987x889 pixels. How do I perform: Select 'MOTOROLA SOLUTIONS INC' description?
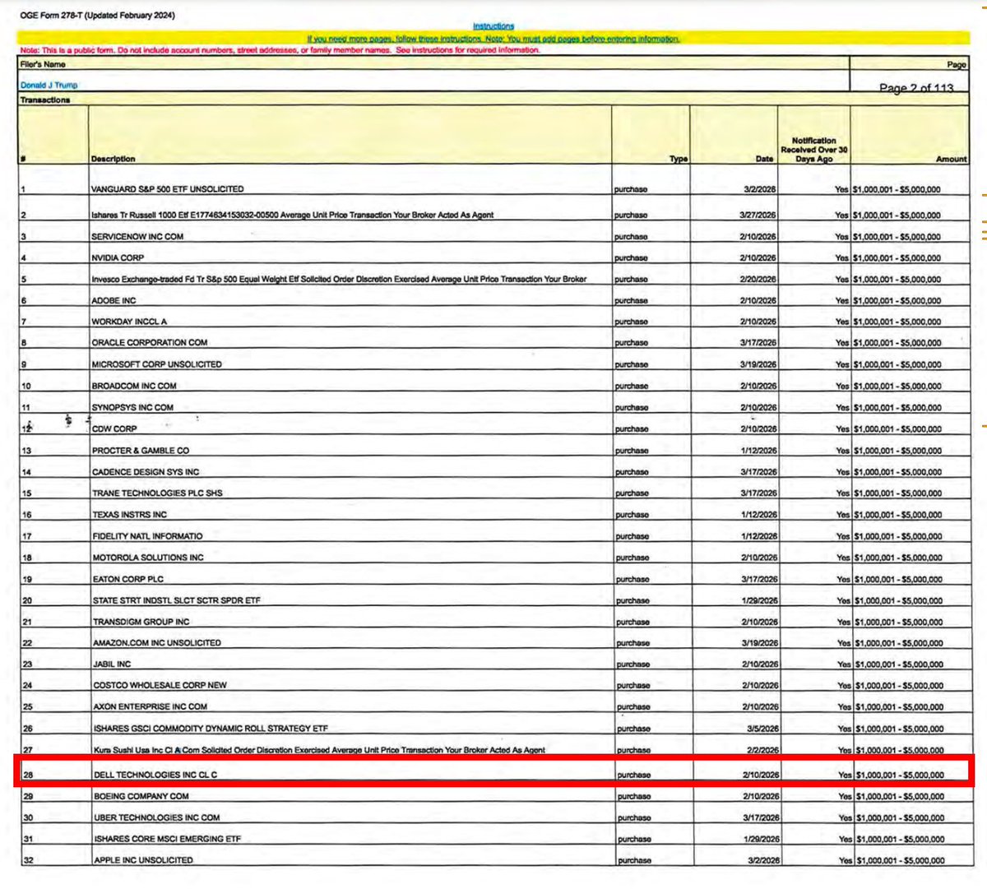pyautogui.click(x=148, y=558)
